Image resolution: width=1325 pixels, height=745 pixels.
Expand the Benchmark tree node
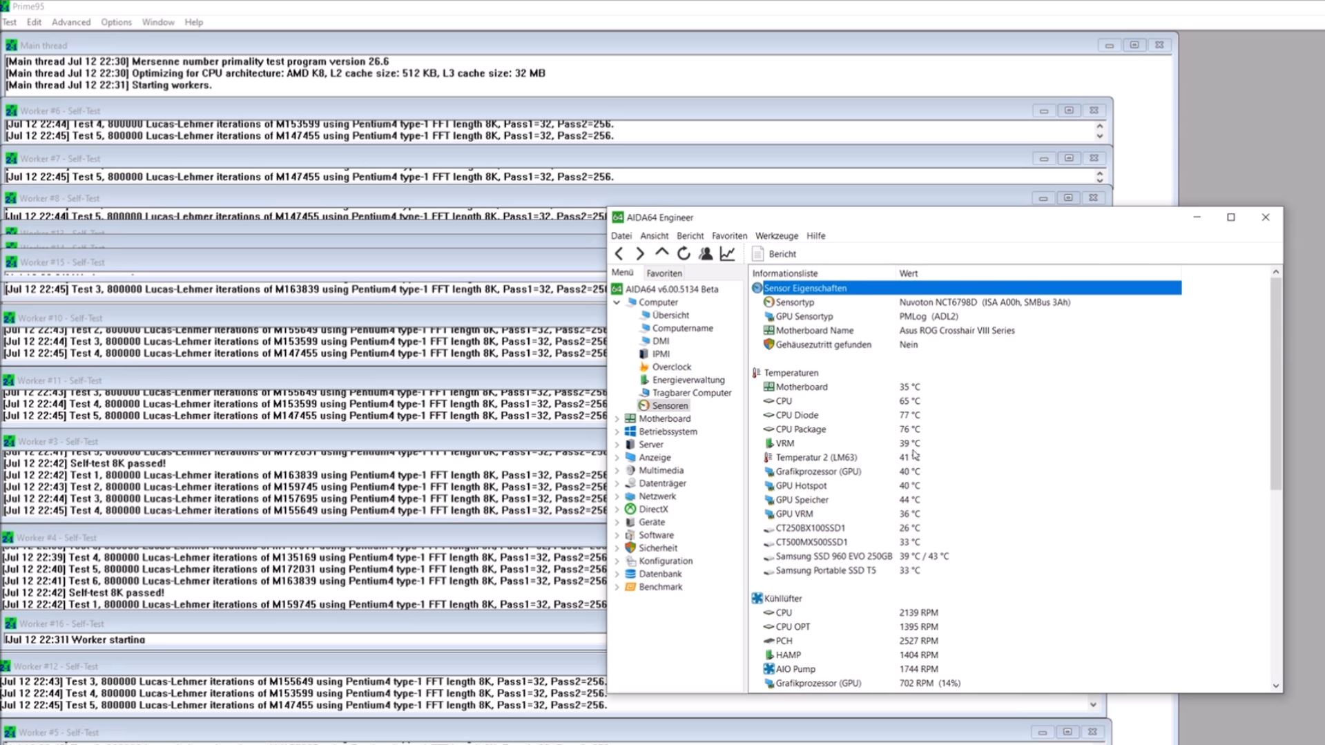click(x=617, y=588)
